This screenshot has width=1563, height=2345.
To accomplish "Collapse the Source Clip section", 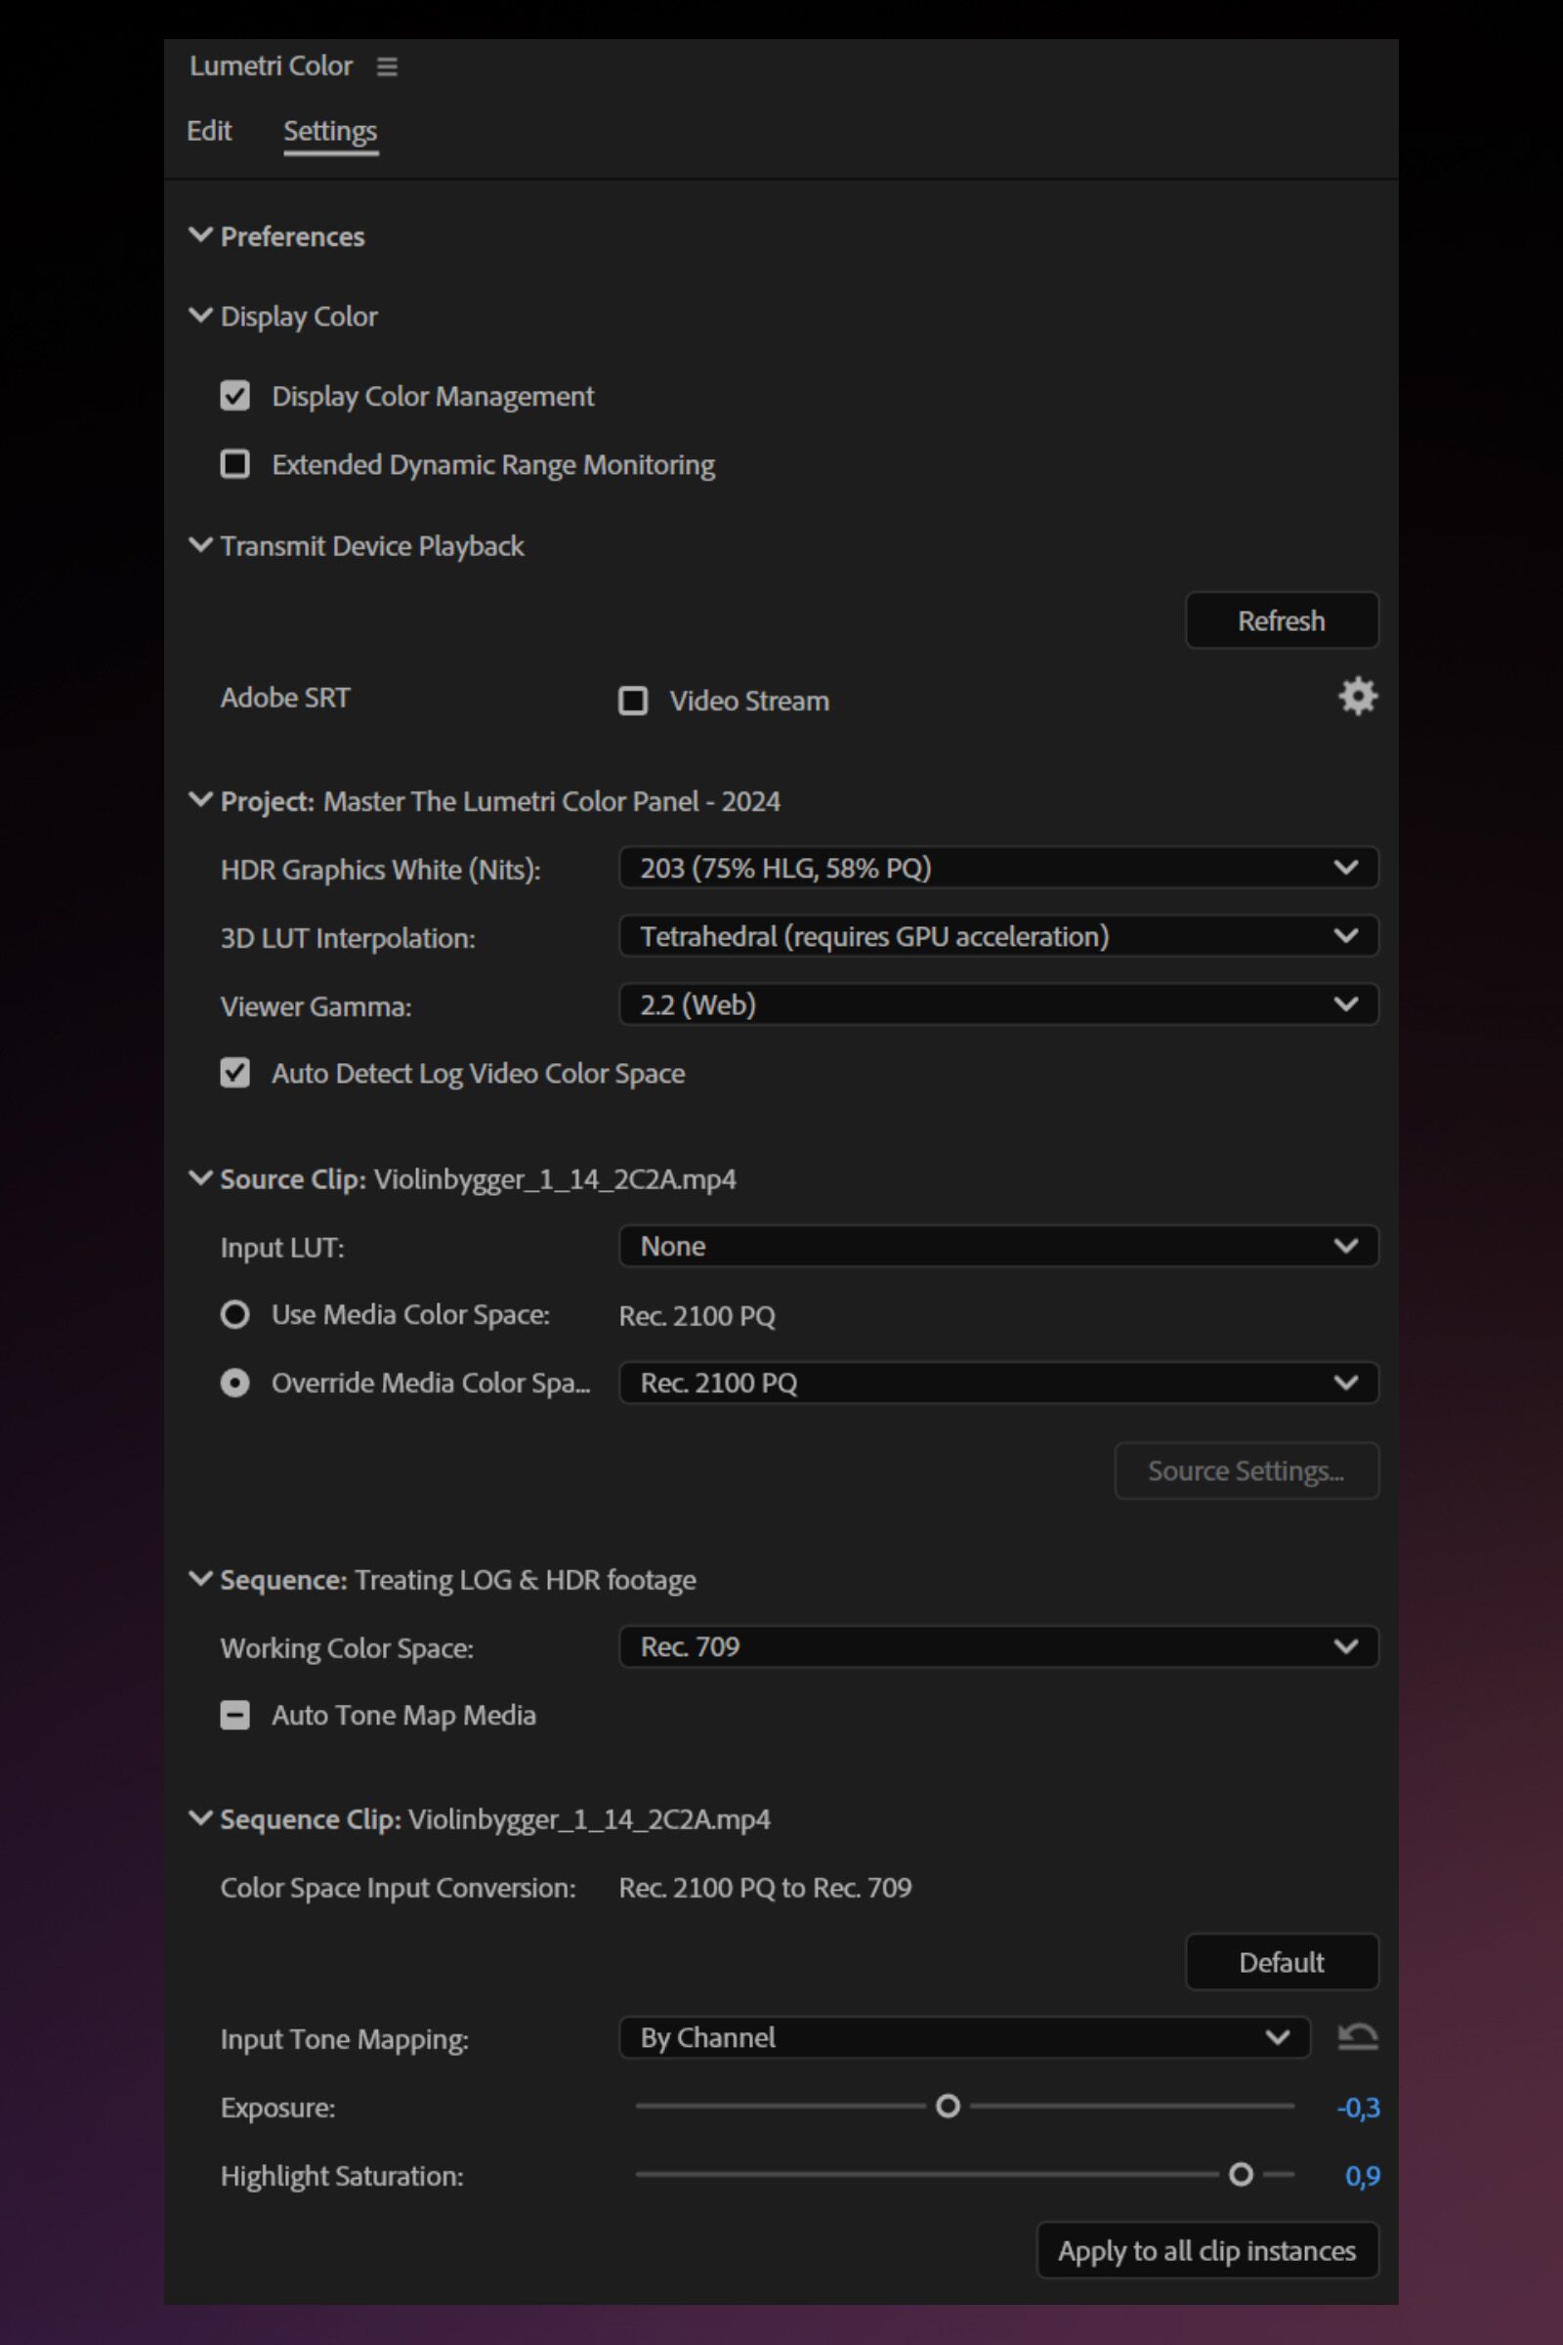I will click(x=200, y=1178).
